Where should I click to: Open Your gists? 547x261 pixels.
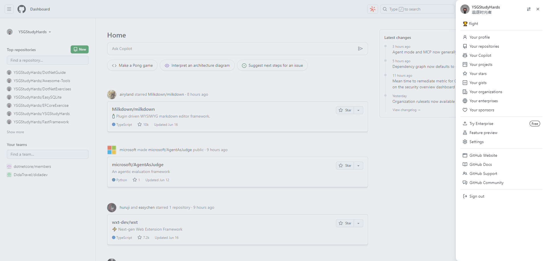pyautogui.click(x=501, y=83)
